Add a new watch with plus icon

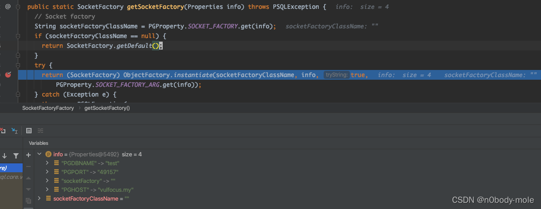(29, 155)
